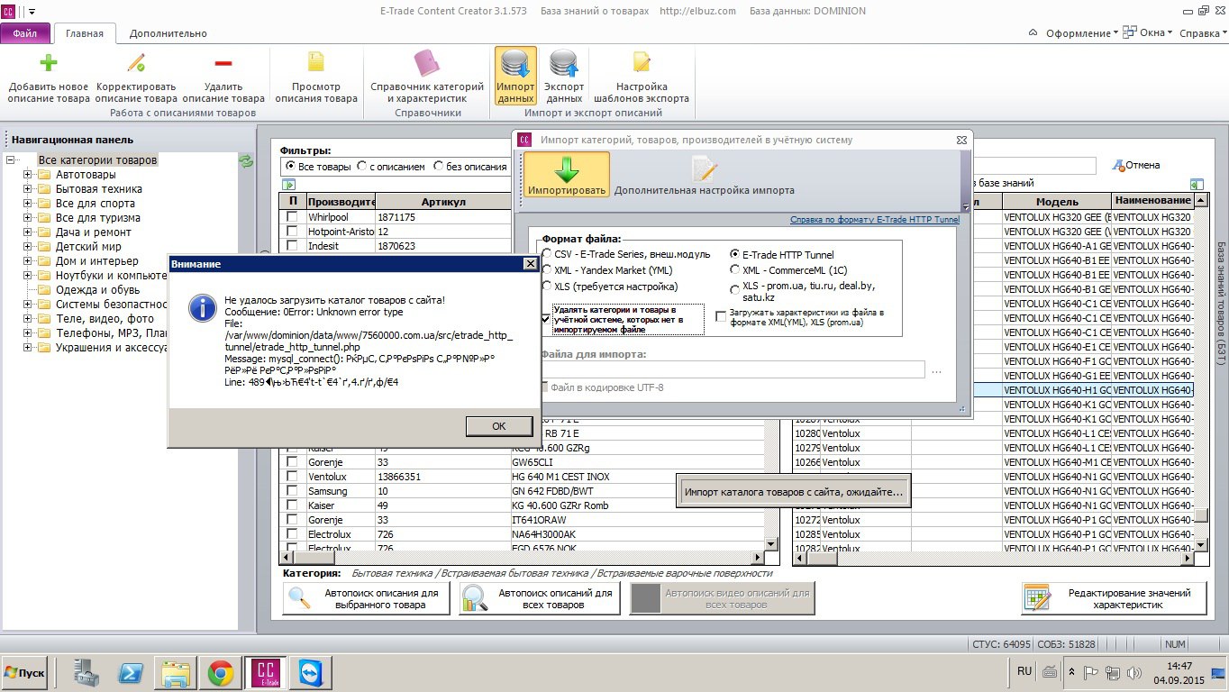Image resolution: width=1229 pixels, height=692 pixels.
Task: Close the import dialog
Action: [962, 140]
